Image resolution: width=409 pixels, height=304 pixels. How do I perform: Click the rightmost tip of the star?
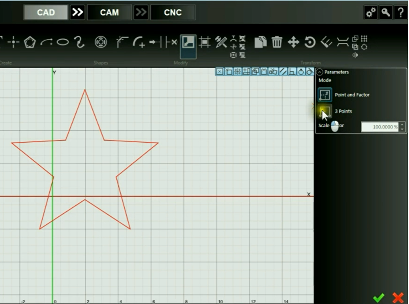coord(158,143)
